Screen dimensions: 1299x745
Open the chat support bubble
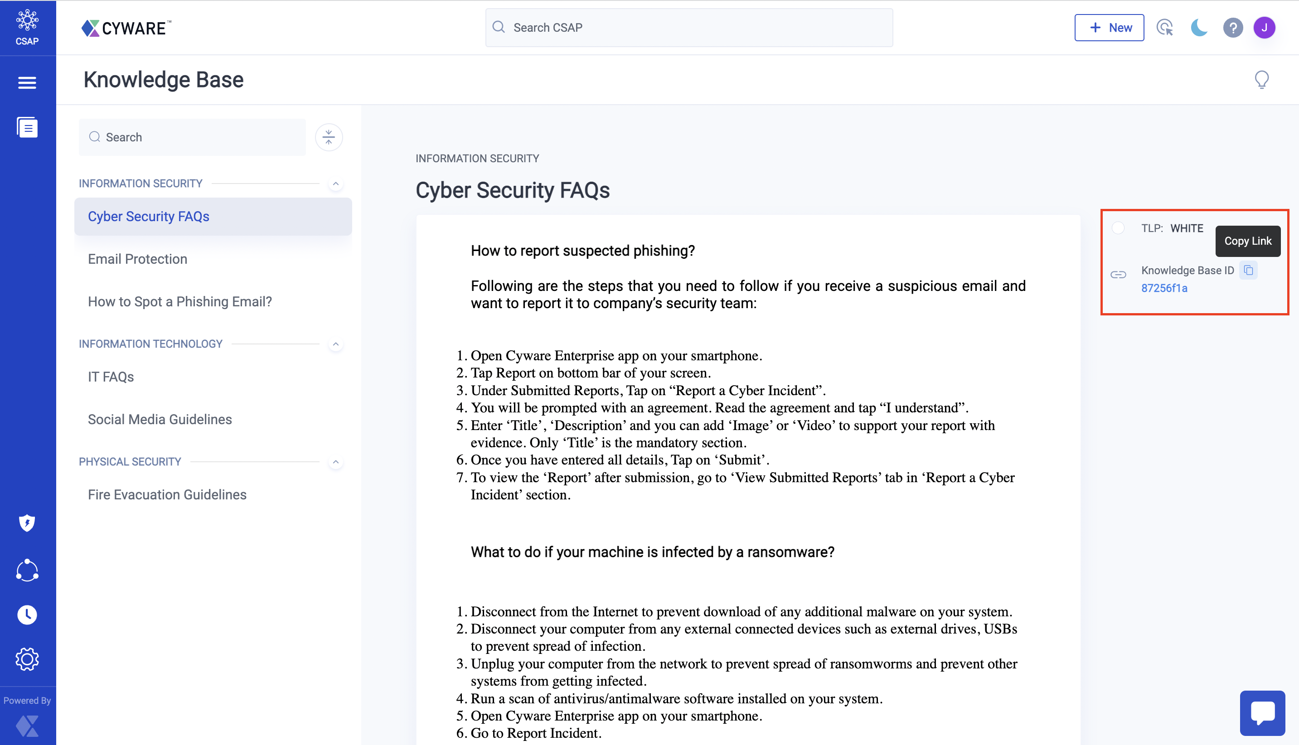tap(1262, 713)
